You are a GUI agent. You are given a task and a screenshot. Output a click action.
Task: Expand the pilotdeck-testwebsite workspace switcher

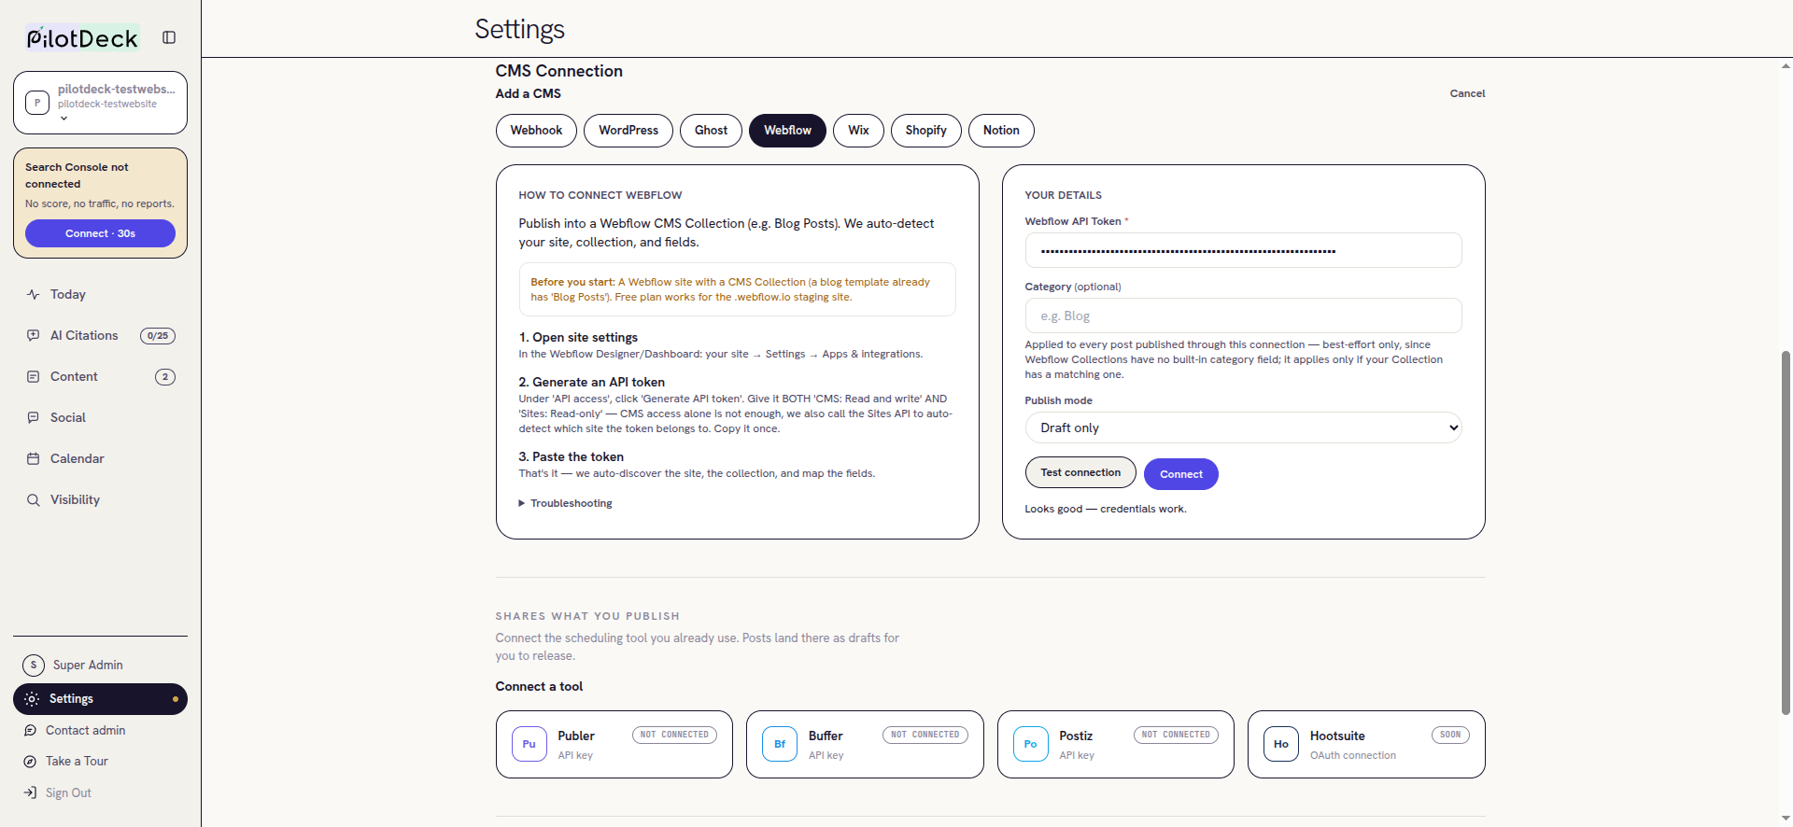(x=100, y=103)
